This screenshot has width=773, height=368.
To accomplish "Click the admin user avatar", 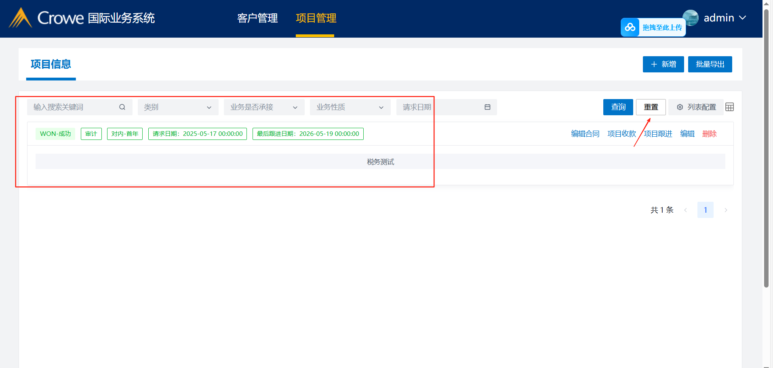I will click(x=691, y=18).
